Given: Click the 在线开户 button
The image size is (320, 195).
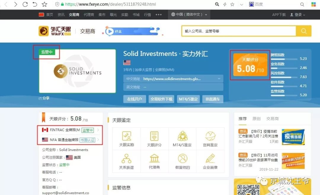Looking at the screenshot, I should (x=135, y=99).
